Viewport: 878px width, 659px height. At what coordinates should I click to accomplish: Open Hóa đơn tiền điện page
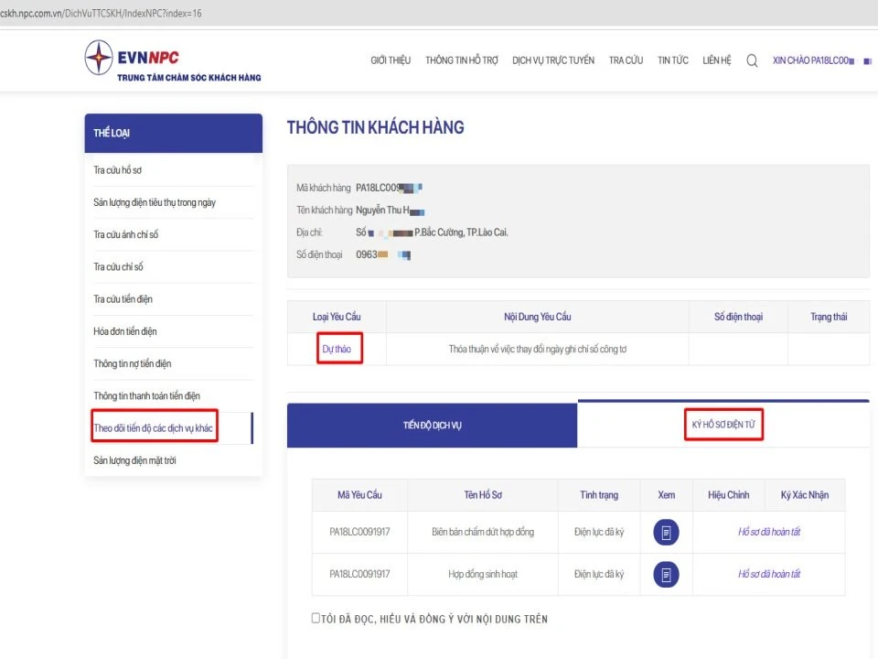[125, 331]
